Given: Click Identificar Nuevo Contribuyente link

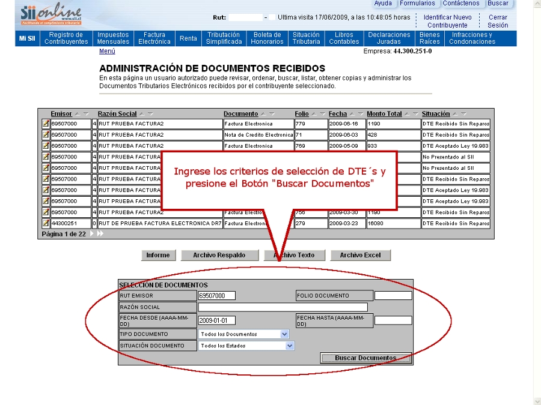Looking at the screenshot, I should [447, 21].
